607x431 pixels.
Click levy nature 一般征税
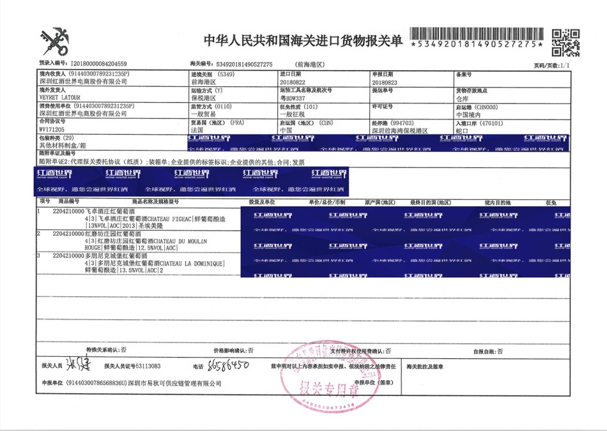pyautogui.click(x=292, y=114)
